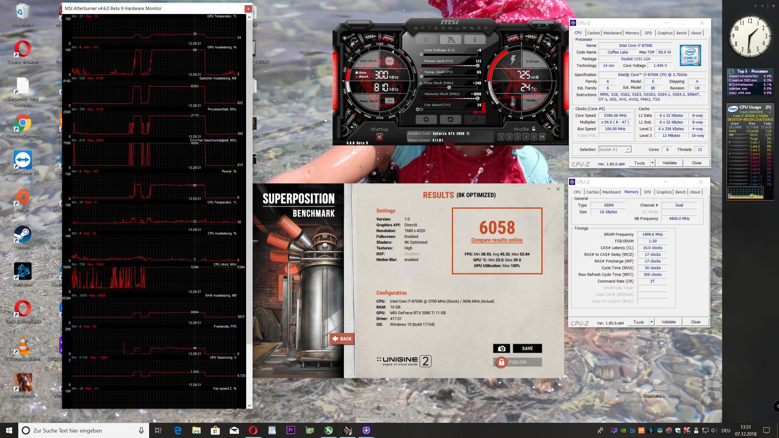Screen dimensions: 779x438
Task: Click the save profile floppy icon in Afterburner
Action: pyautogui.click(x=542, y=137)
